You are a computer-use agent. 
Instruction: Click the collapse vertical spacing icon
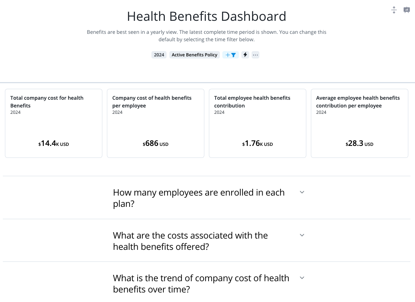pos(394,10)
